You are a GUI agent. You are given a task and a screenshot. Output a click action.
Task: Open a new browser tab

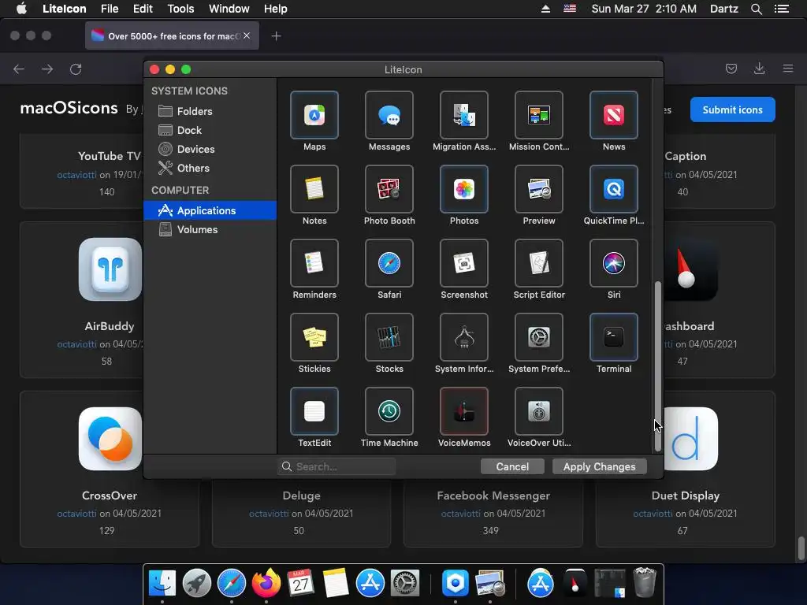[277, 36]
